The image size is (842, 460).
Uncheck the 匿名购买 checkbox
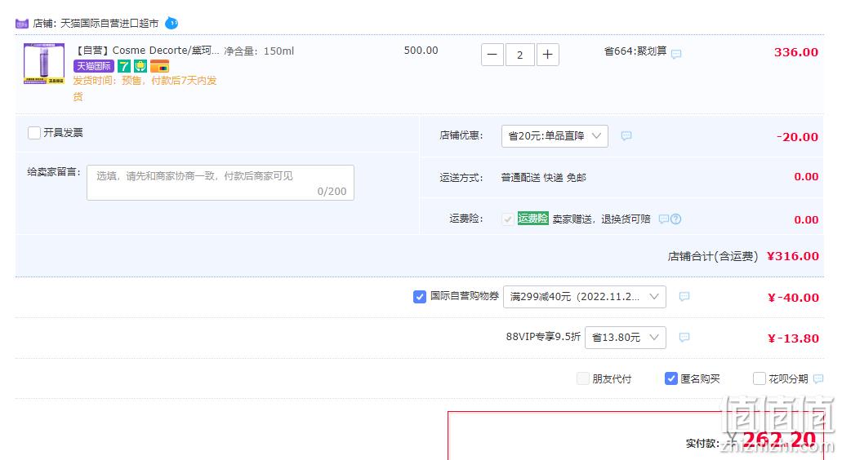pyautogui.click(x=670, y=378)
